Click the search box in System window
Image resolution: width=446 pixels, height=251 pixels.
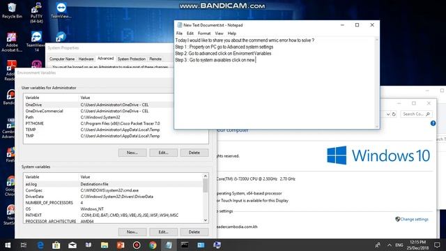pyautogui.click(x=416, y=114)
